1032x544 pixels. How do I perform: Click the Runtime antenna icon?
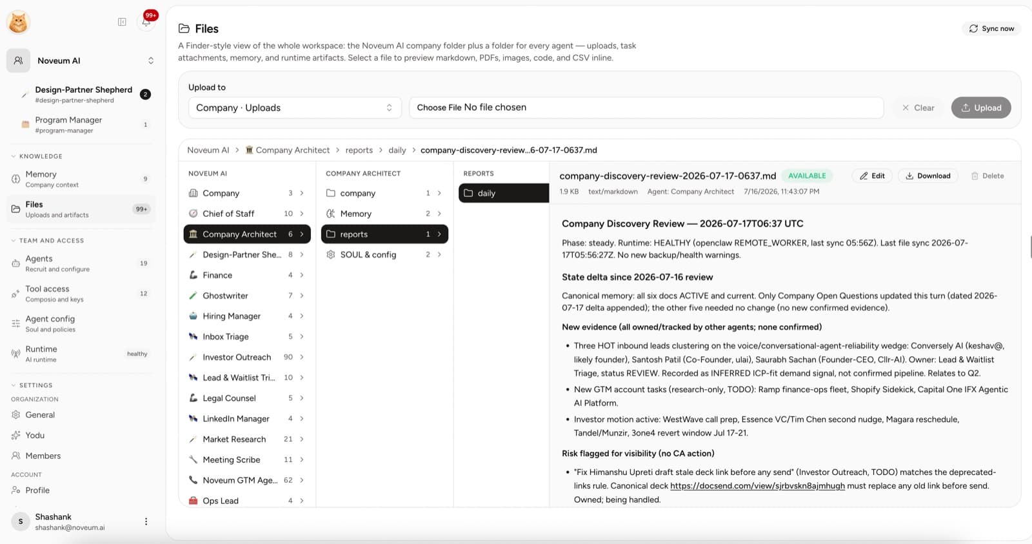click(15, 354)
